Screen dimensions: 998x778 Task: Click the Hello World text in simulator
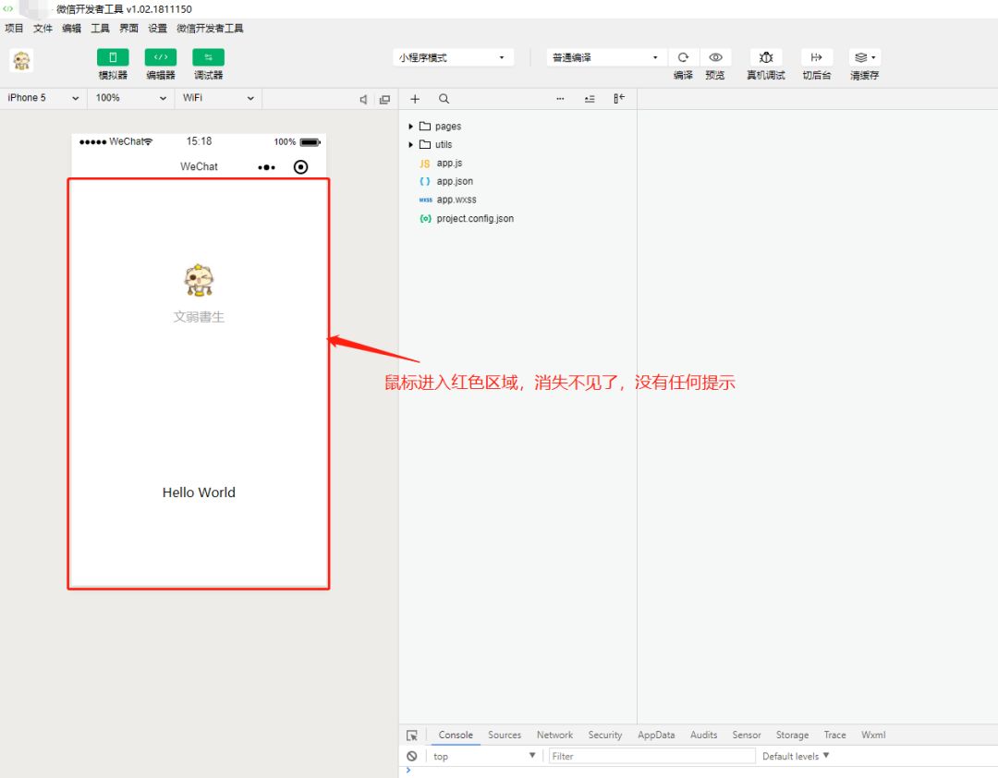coord(199,492)
